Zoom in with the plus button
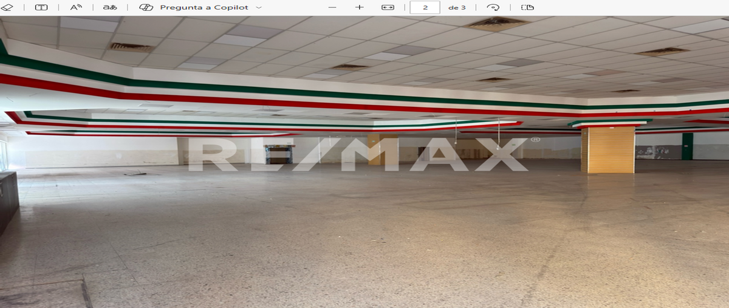The height and width of the screenshot is (308, 729). (x=359, y=7)
